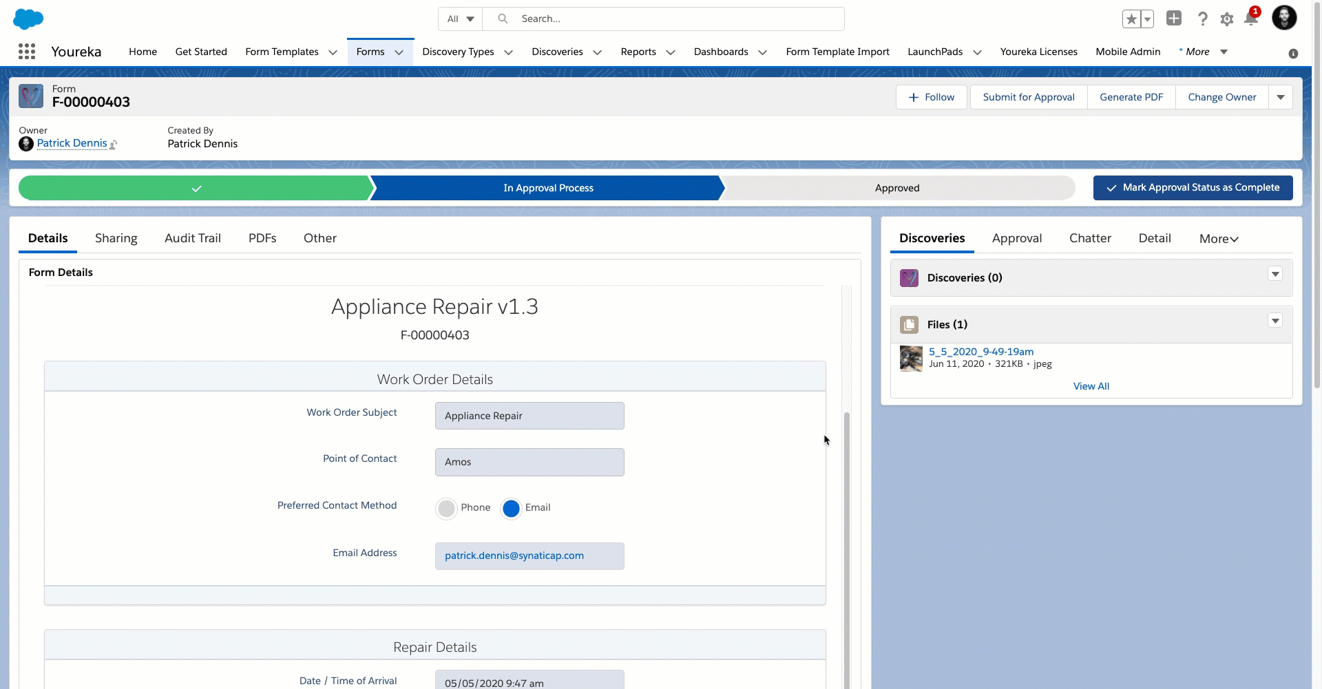Image resolution: width=1322 pixels, height=689 pixels.
Task: Click the change owner icon beside Patrick Dennis
Action: pyautogui.click(x=114, y=145)
